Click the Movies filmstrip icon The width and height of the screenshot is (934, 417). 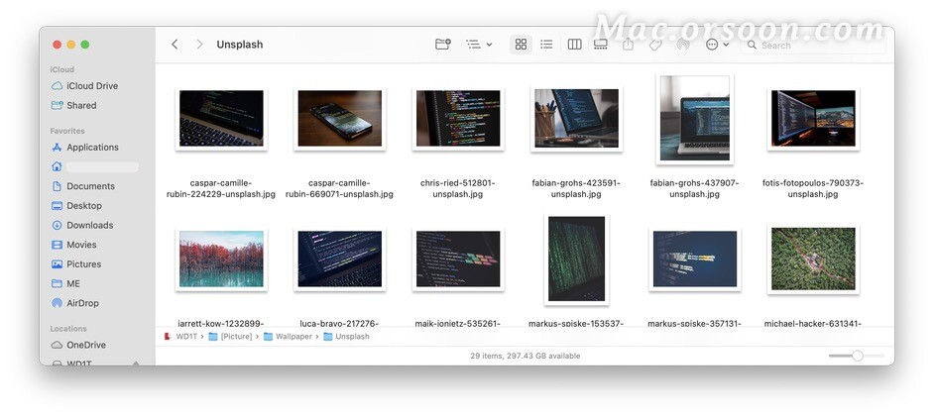point(58,245)
